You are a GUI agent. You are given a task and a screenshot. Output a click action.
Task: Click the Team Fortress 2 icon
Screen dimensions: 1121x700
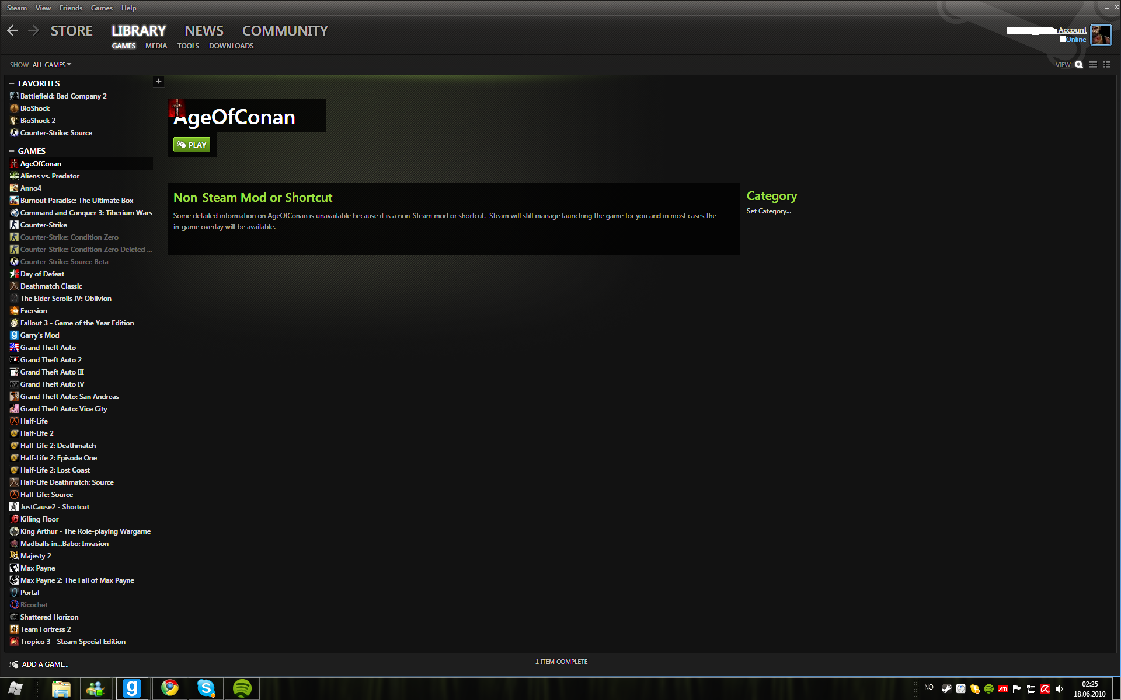click(x=14, y=629)
